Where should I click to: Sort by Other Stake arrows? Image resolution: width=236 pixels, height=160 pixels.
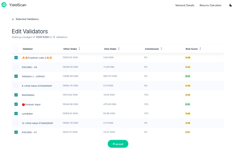(x=79, y=49)
